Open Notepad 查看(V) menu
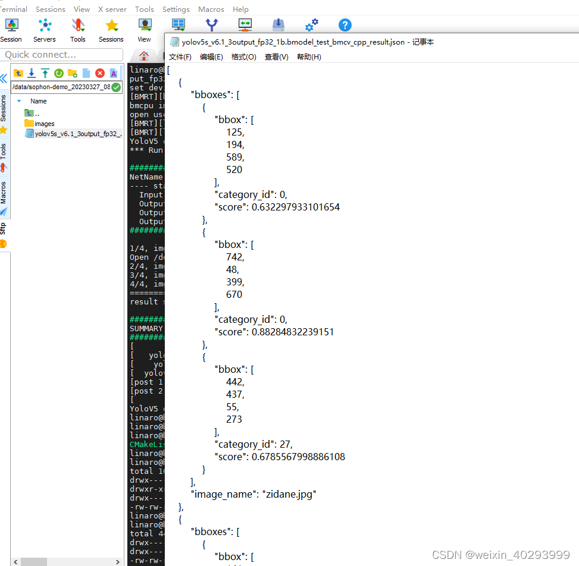Screen dimensions: 579x566 click(x=277, y=57)
